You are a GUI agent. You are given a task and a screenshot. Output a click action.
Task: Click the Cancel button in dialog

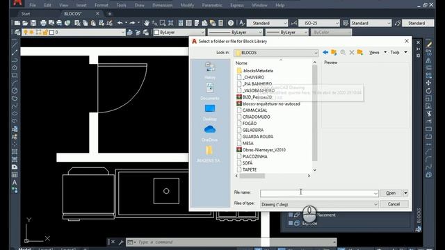tap(394, 204)
